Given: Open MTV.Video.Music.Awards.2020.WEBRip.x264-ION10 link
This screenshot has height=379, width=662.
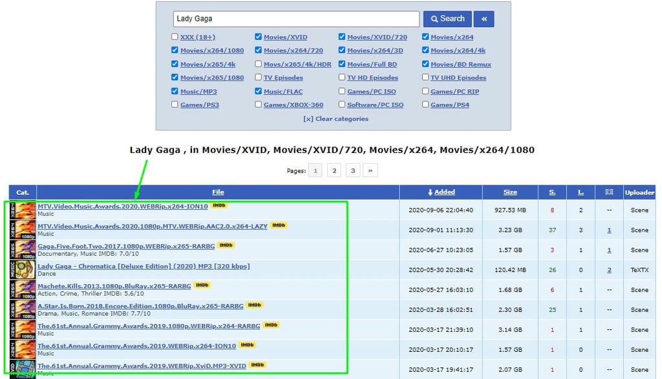Looking at the screenshot, I should pos(123,206).
